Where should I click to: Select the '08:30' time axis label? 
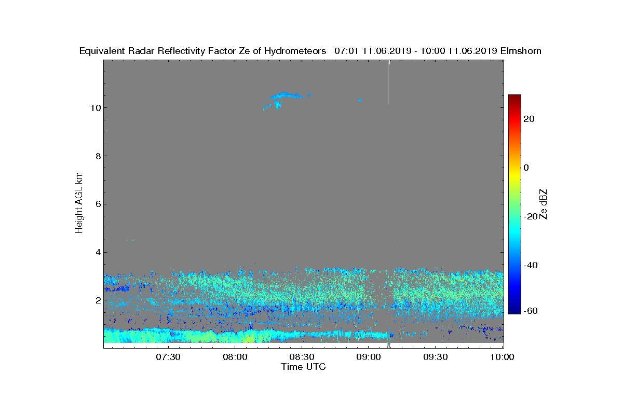click(x=302, y=357)
